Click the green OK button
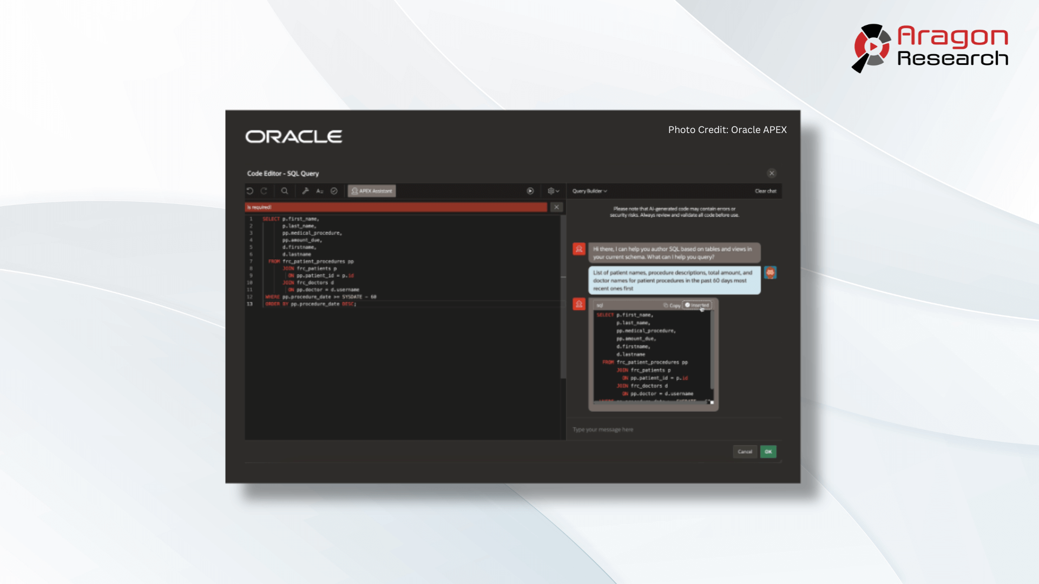Viewport: 1039px width, 584px height. 768,452
